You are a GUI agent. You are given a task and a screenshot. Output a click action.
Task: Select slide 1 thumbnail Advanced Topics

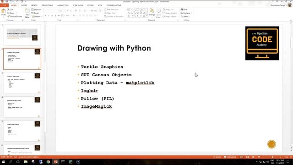click(22, 35)
